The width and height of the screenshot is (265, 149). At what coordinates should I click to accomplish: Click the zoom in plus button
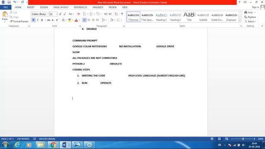(x=254, y=139)
